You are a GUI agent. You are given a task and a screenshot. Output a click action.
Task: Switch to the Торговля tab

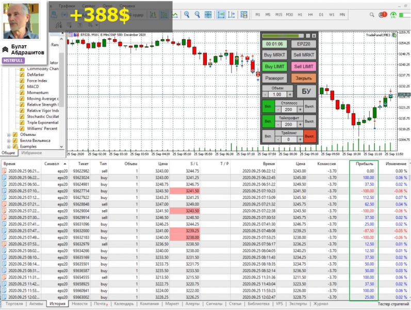click(14, 304)
